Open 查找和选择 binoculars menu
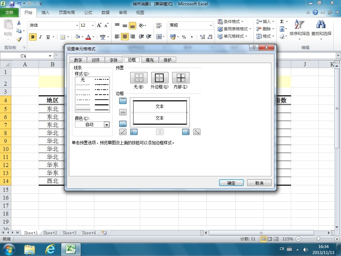This screenshot has width=341, height=256. [321, 29]
